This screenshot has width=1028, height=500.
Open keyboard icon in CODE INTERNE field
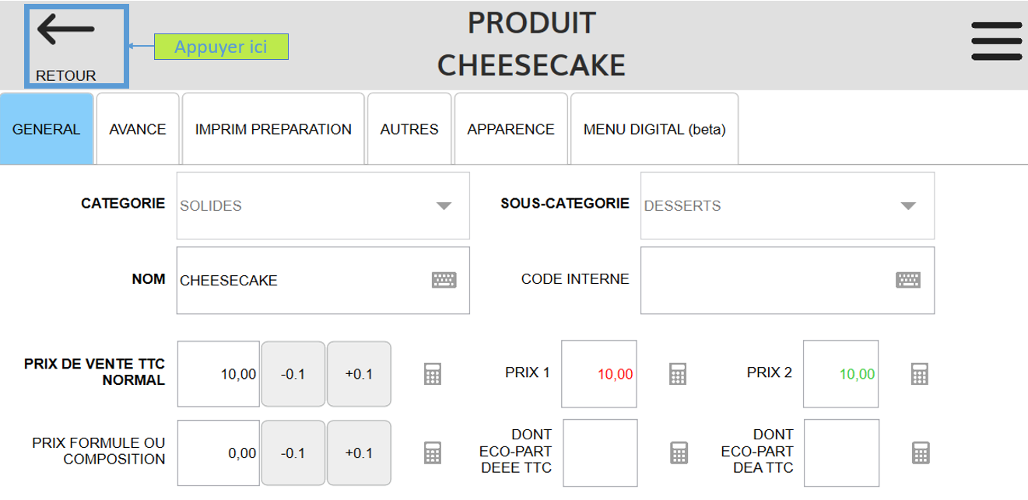[908, 280]
